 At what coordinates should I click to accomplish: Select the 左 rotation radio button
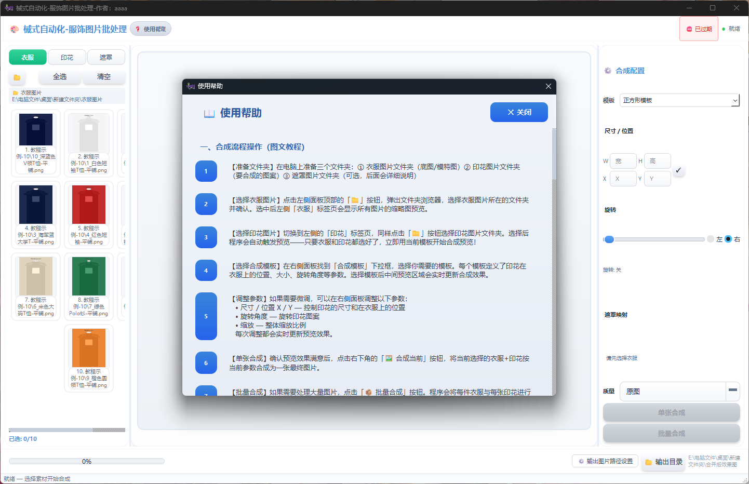[x=711, y=239]
